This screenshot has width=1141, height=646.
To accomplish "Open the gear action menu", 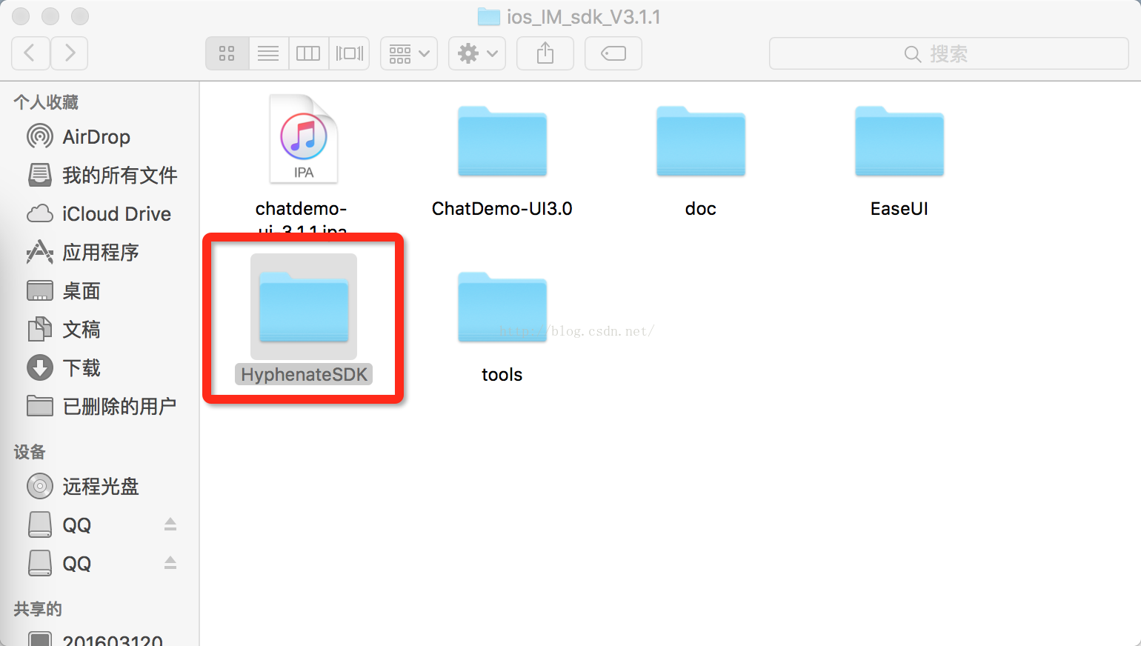I will click(x=477, y=53).
